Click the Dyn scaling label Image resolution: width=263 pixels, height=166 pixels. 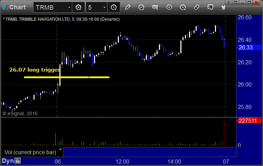8,161
